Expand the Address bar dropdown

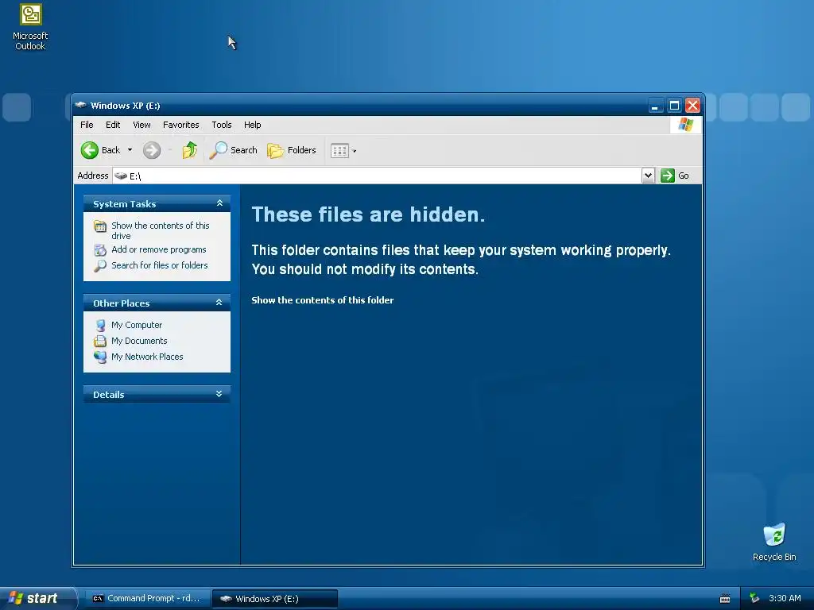648,176
